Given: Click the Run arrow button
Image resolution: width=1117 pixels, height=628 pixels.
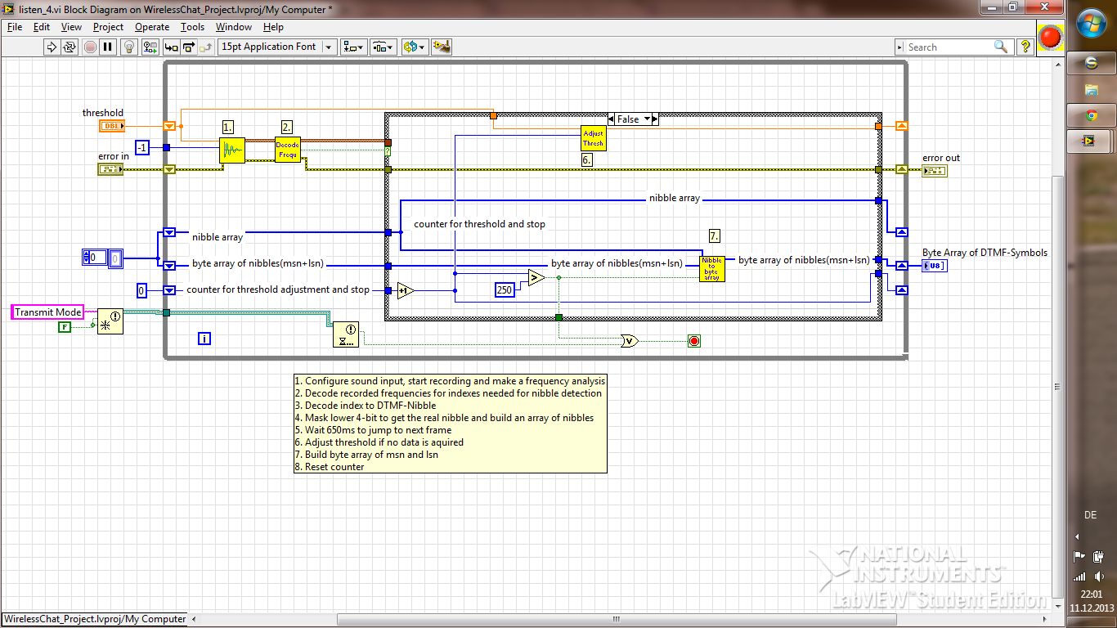Looking at the screenshot, I should [x=52, y=47].
